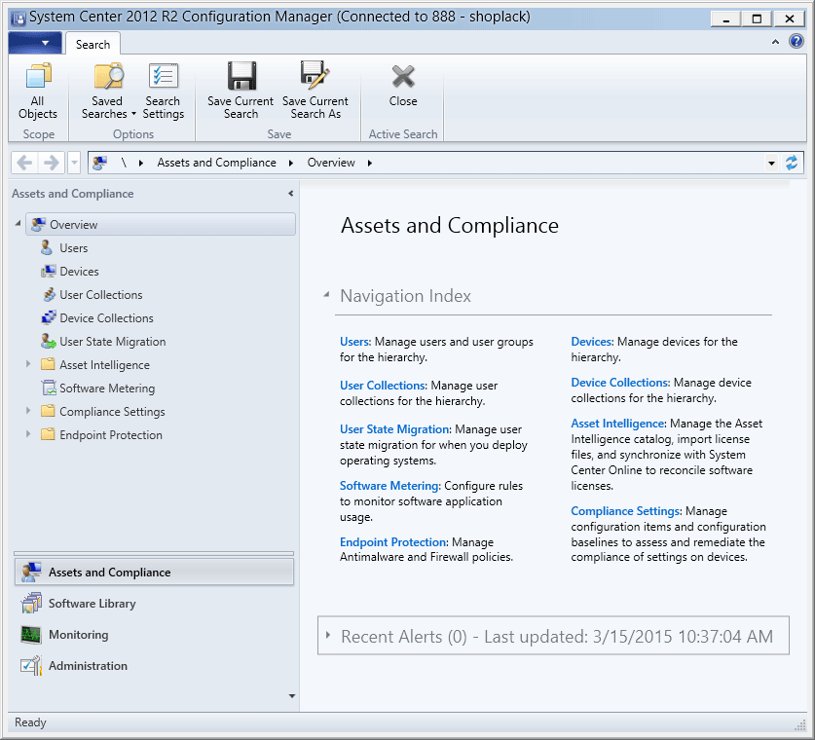Click the Software Metering tree icon

tap(49, 388)
